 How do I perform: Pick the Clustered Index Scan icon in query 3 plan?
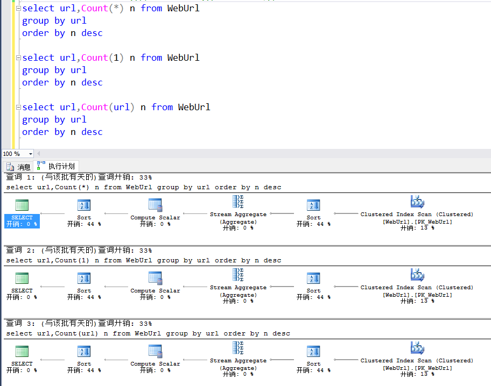coord(417,348)
